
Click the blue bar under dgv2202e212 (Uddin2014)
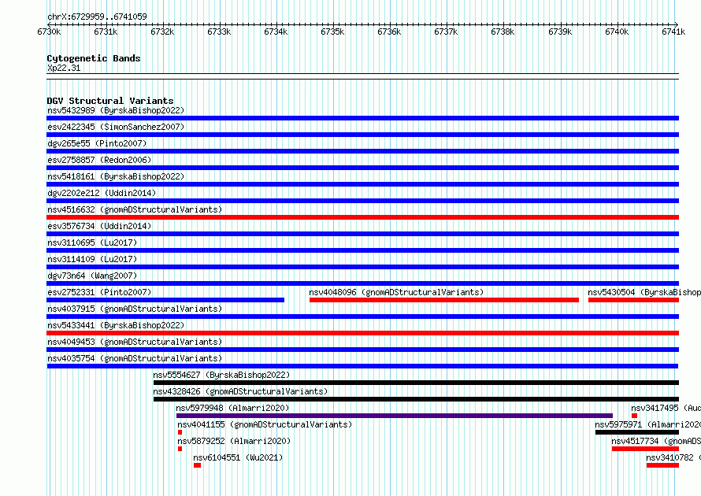click(362, 201)
